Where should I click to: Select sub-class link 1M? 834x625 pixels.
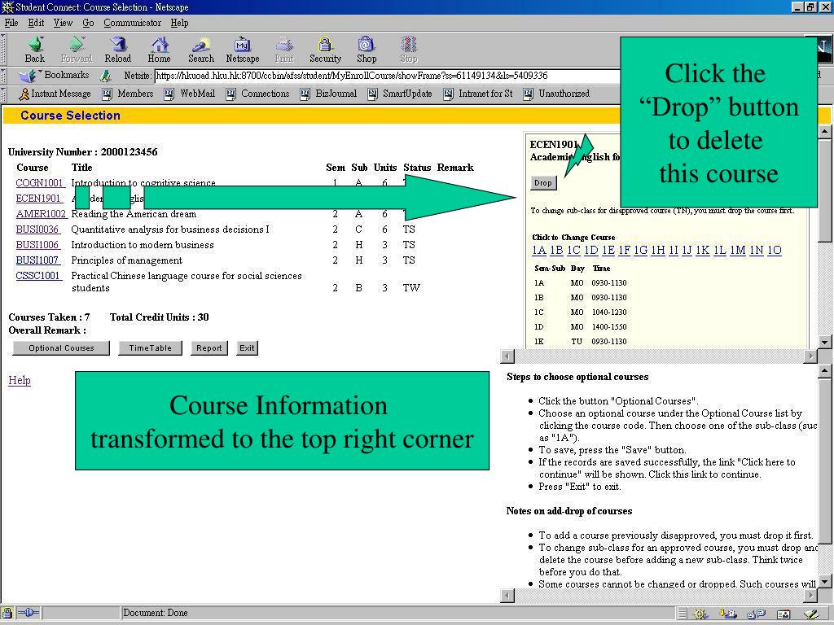pyautogui.click(x=738, y=250)
